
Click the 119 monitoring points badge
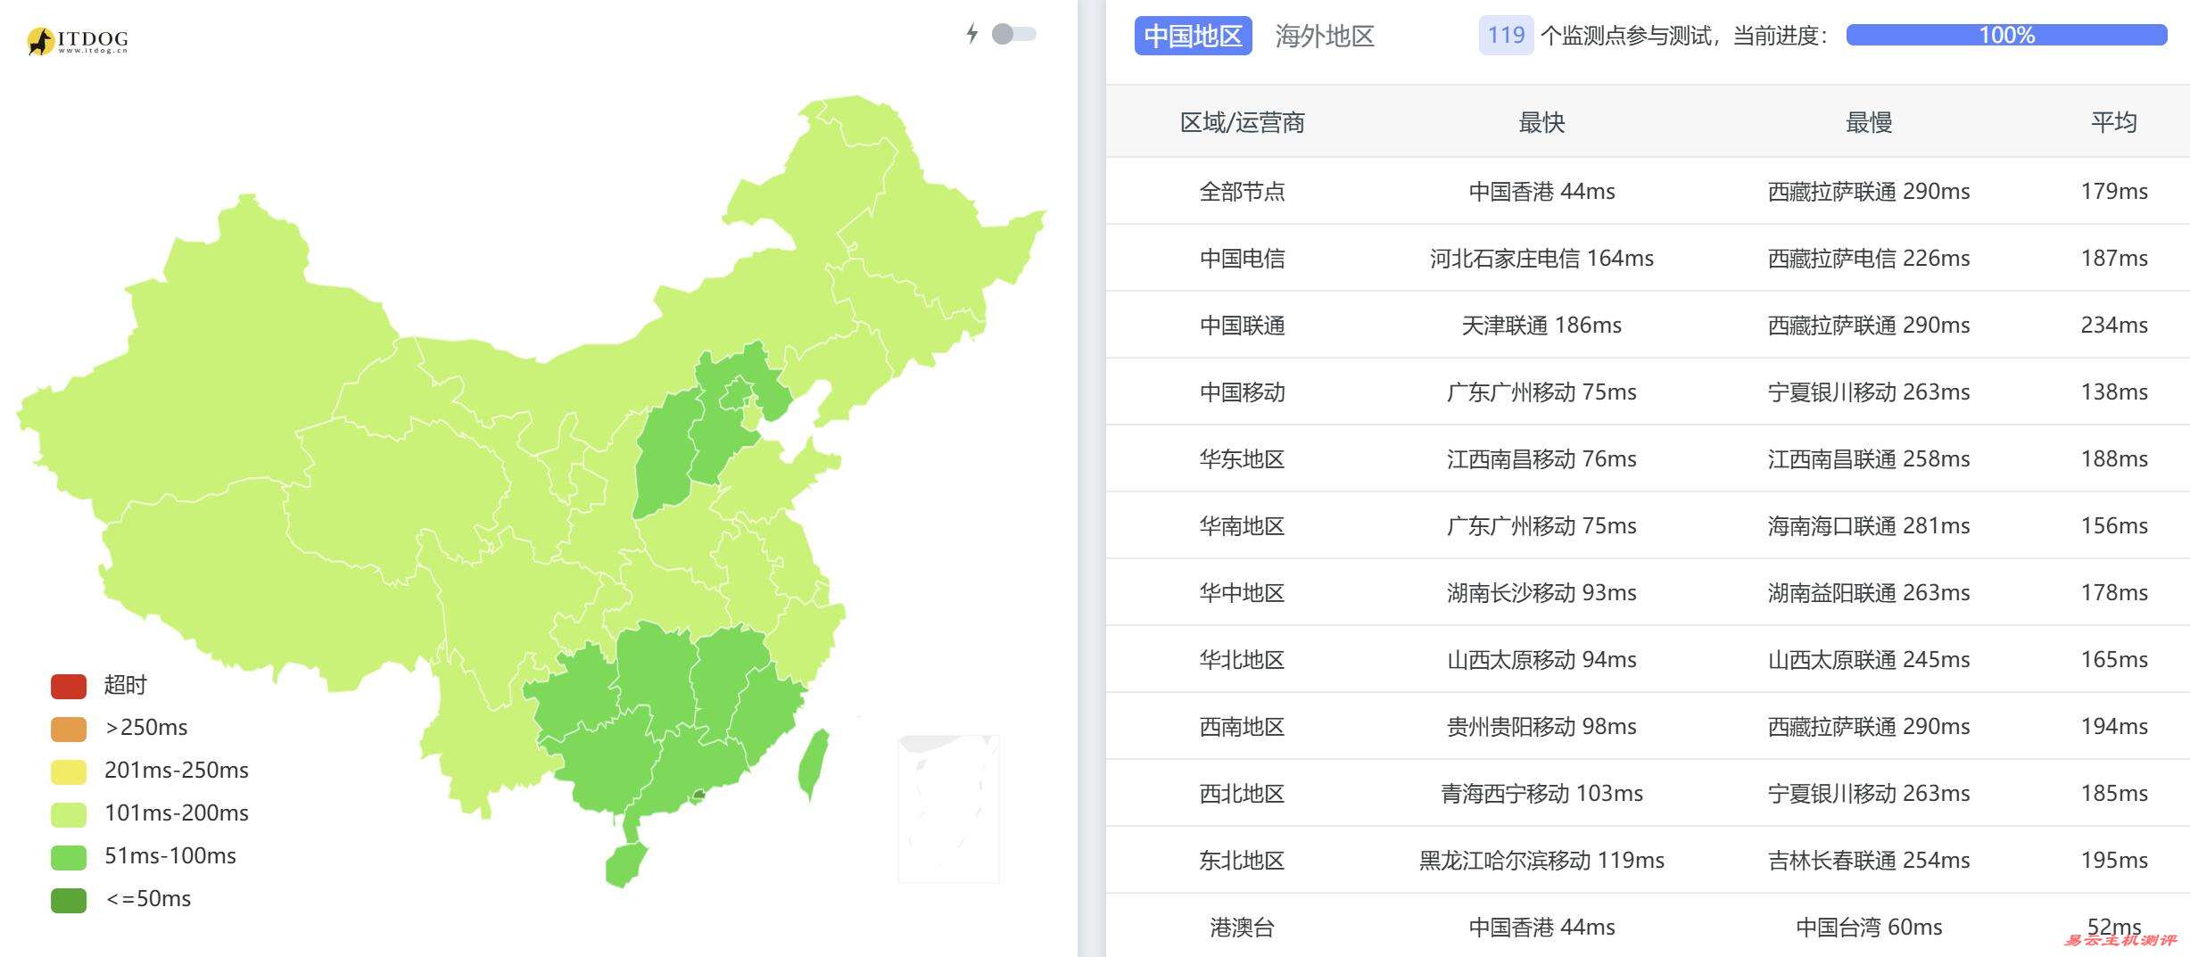pyautogui.click(x=1504, y=36)
